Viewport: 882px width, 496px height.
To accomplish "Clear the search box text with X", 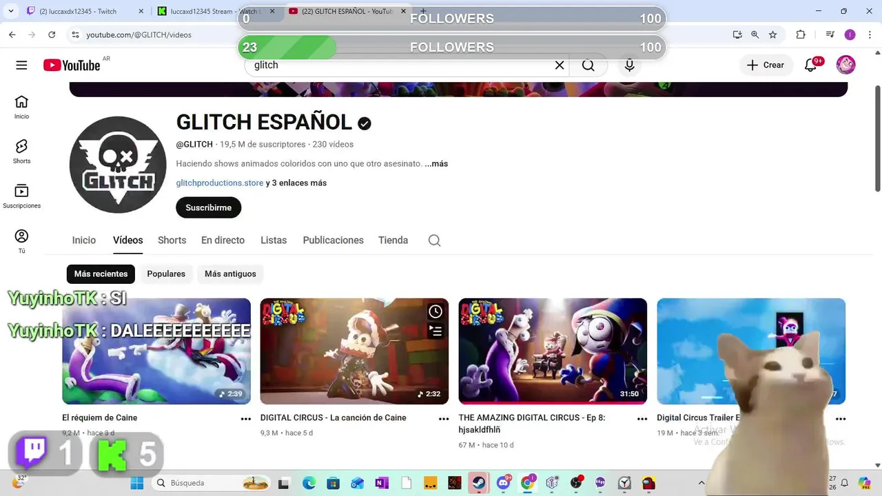I will tap(560, 65).
